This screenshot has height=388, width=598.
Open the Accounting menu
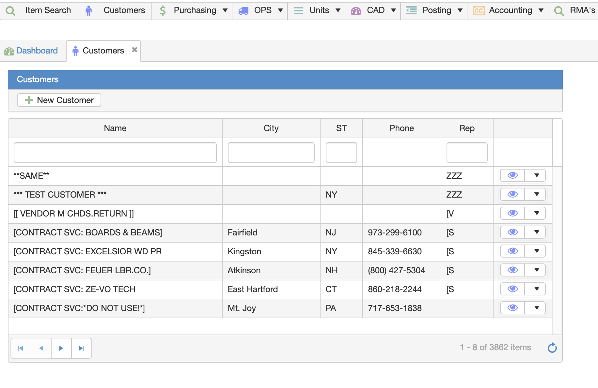coord(508,10)
